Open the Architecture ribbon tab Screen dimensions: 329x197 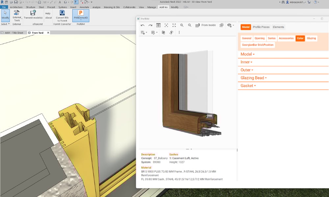pyautogui.click(x=16, y=7)
